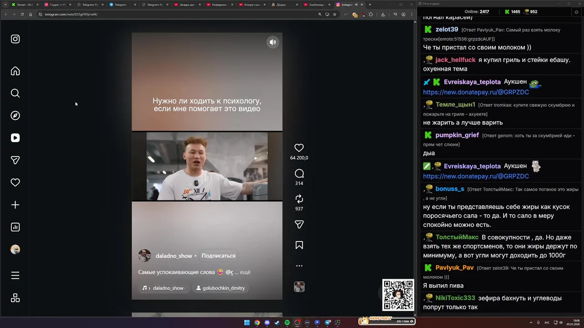Open Telegram from taskbar
This screenshot has height=328, width=584.
pyautogui.click(x=327, y=323)
